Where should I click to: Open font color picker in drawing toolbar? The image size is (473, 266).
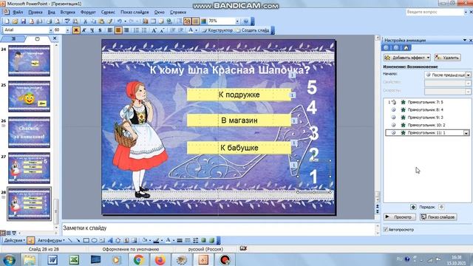click(x=169, y=240)
